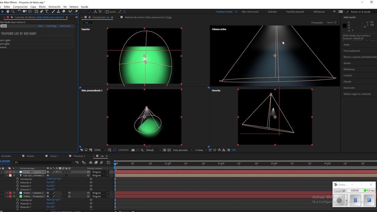Screen dimensions: 377x212
Task: Toggle effect fx switch on layer 1
Action: (57, 172)
